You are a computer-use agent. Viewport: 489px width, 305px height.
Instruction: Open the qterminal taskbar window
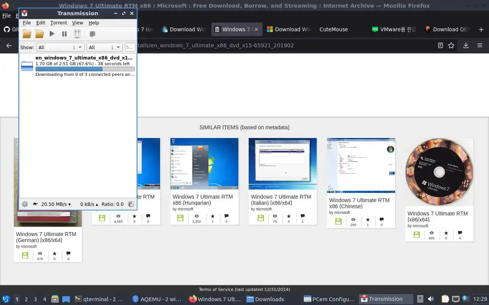99,299
